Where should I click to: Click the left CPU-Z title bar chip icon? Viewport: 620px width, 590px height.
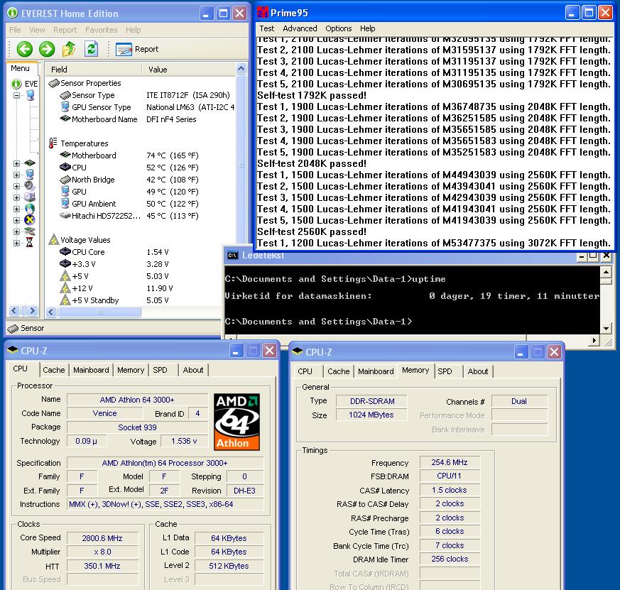pyautogui.click(x=13, y=350)
